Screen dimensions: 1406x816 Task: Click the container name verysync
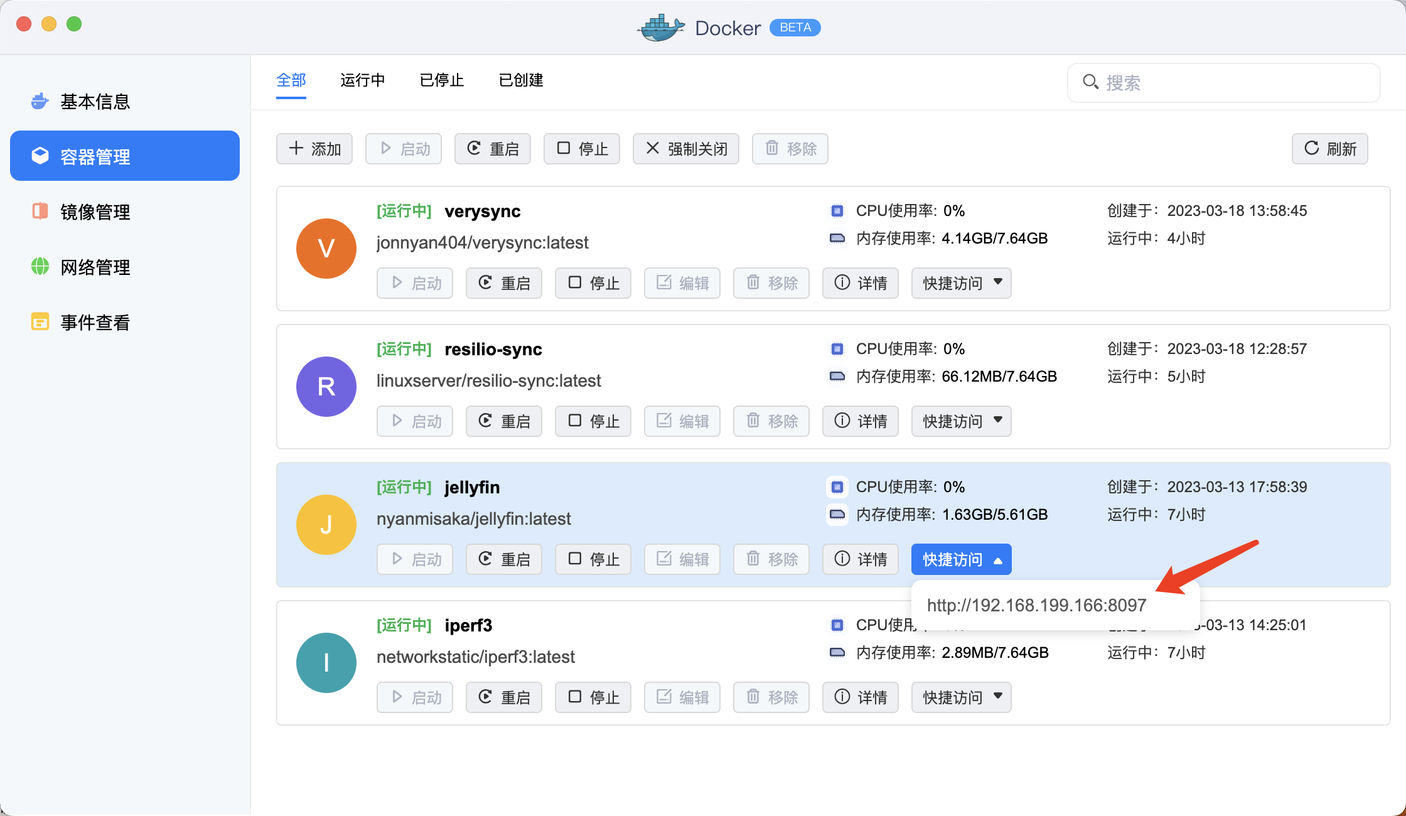coord(483,212)
